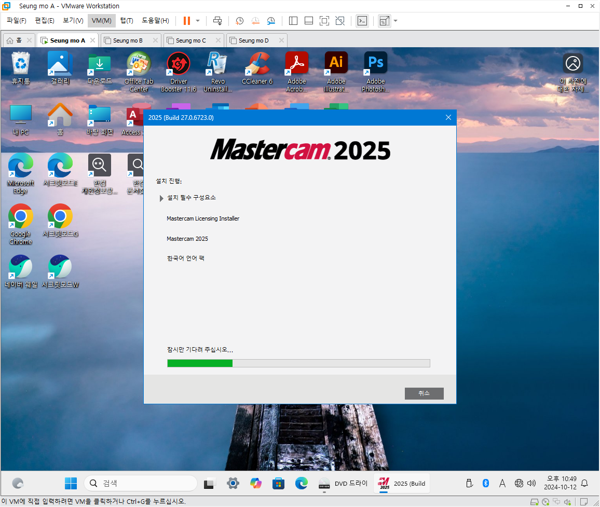Screen dimensions: 600x507
Task: Launch CCleaner 6 shortcut
Action: point(257,68)
